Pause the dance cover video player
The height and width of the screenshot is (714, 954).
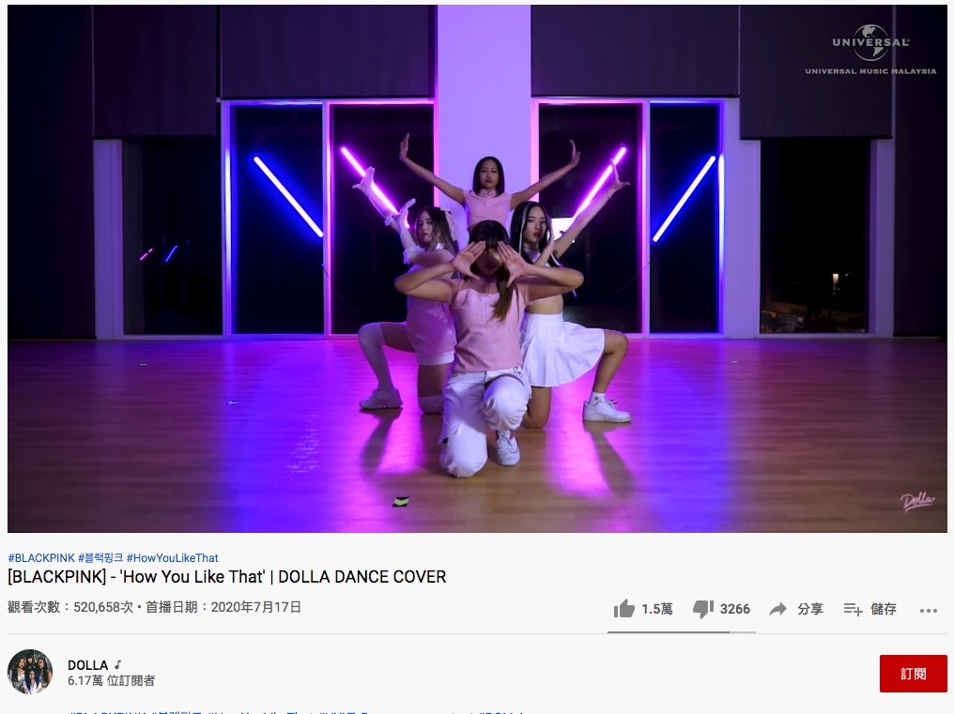coord(477,268)
